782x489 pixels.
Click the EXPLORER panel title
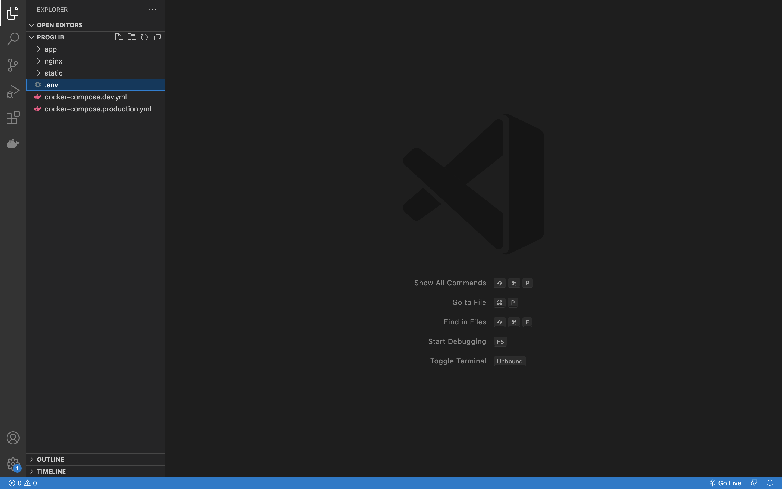click(52, 10)
